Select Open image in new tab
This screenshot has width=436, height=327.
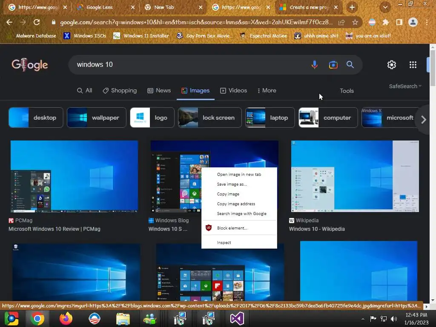click(x=239, y=174)
